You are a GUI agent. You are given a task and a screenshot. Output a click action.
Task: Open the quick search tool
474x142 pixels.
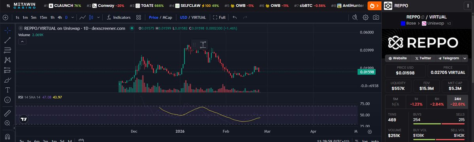click(x=355, y=17)
